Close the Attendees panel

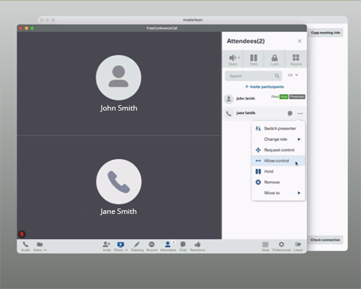(300, 41)
